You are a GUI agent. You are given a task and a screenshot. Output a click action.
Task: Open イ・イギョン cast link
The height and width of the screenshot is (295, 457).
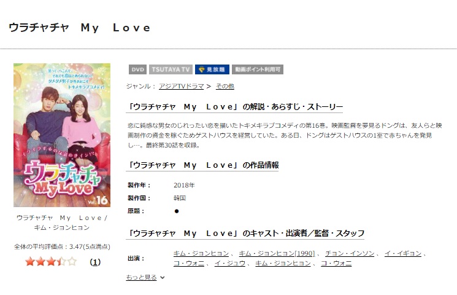coord(403,253)
